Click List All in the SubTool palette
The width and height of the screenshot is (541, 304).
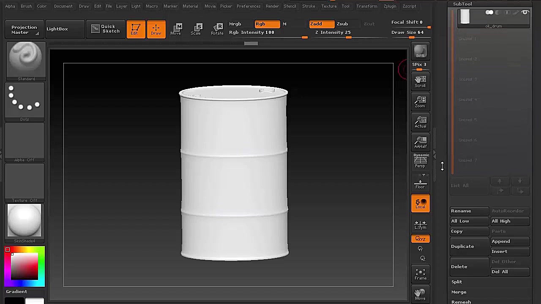click(460, 185)
